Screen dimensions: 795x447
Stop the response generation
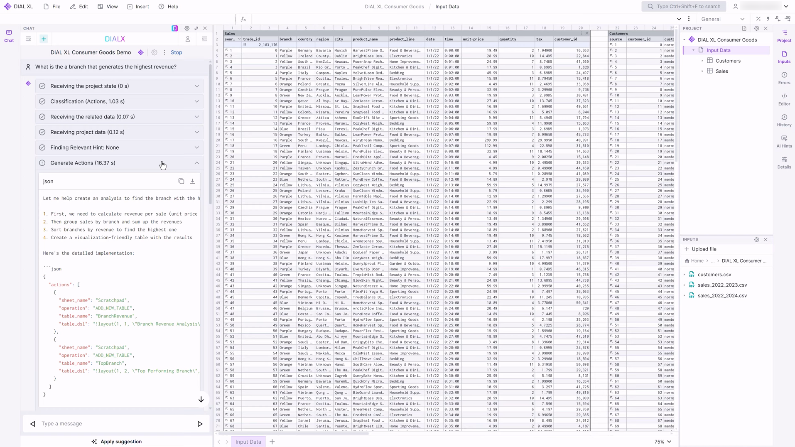click(176, 52)
